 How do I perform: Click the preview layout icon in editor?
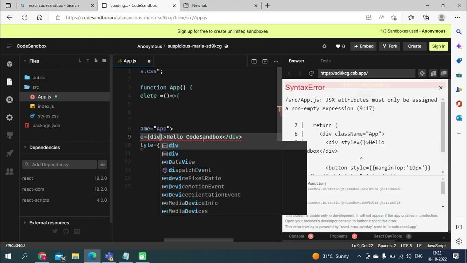click(265, 61)
